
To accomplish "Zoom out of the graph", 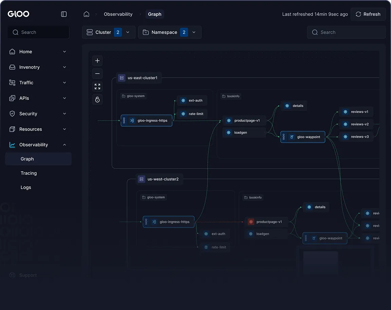I will 97,74.
